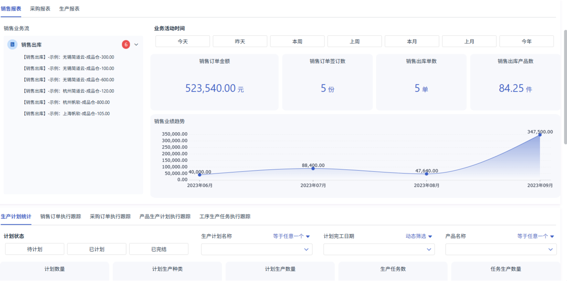Filter business activity time by 今天

(183, 41)
